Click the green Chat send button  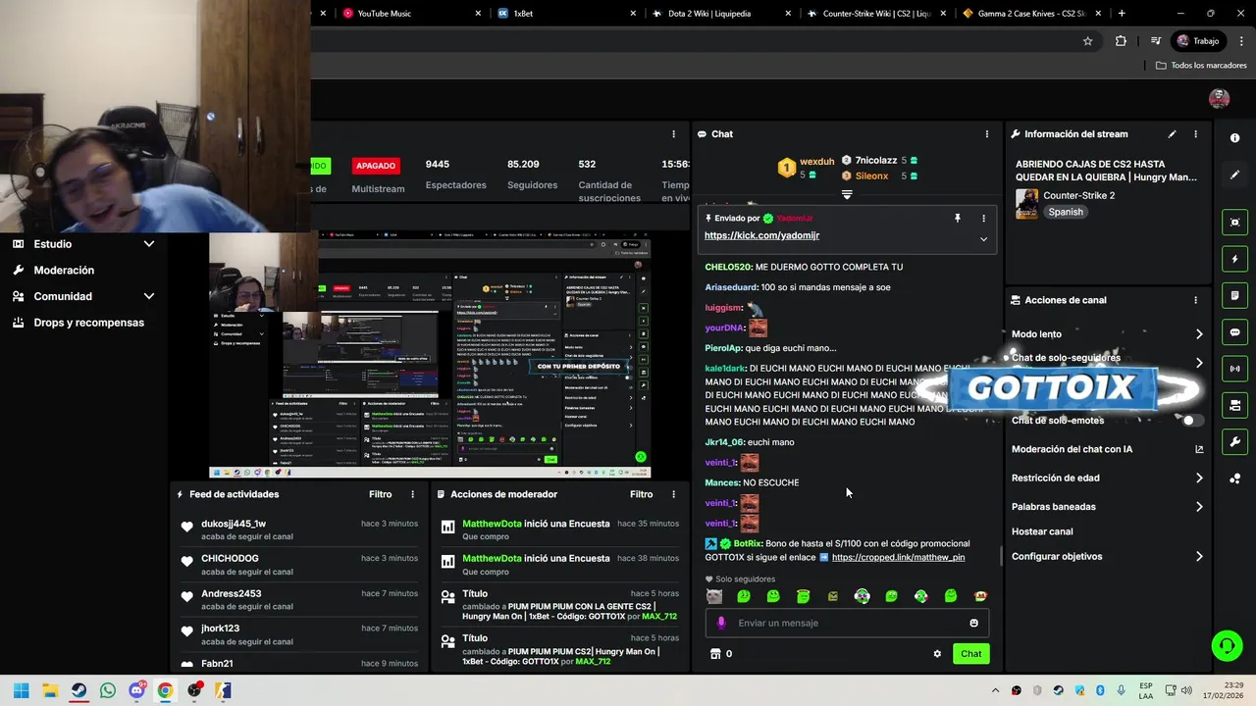(x=970, y=654)
